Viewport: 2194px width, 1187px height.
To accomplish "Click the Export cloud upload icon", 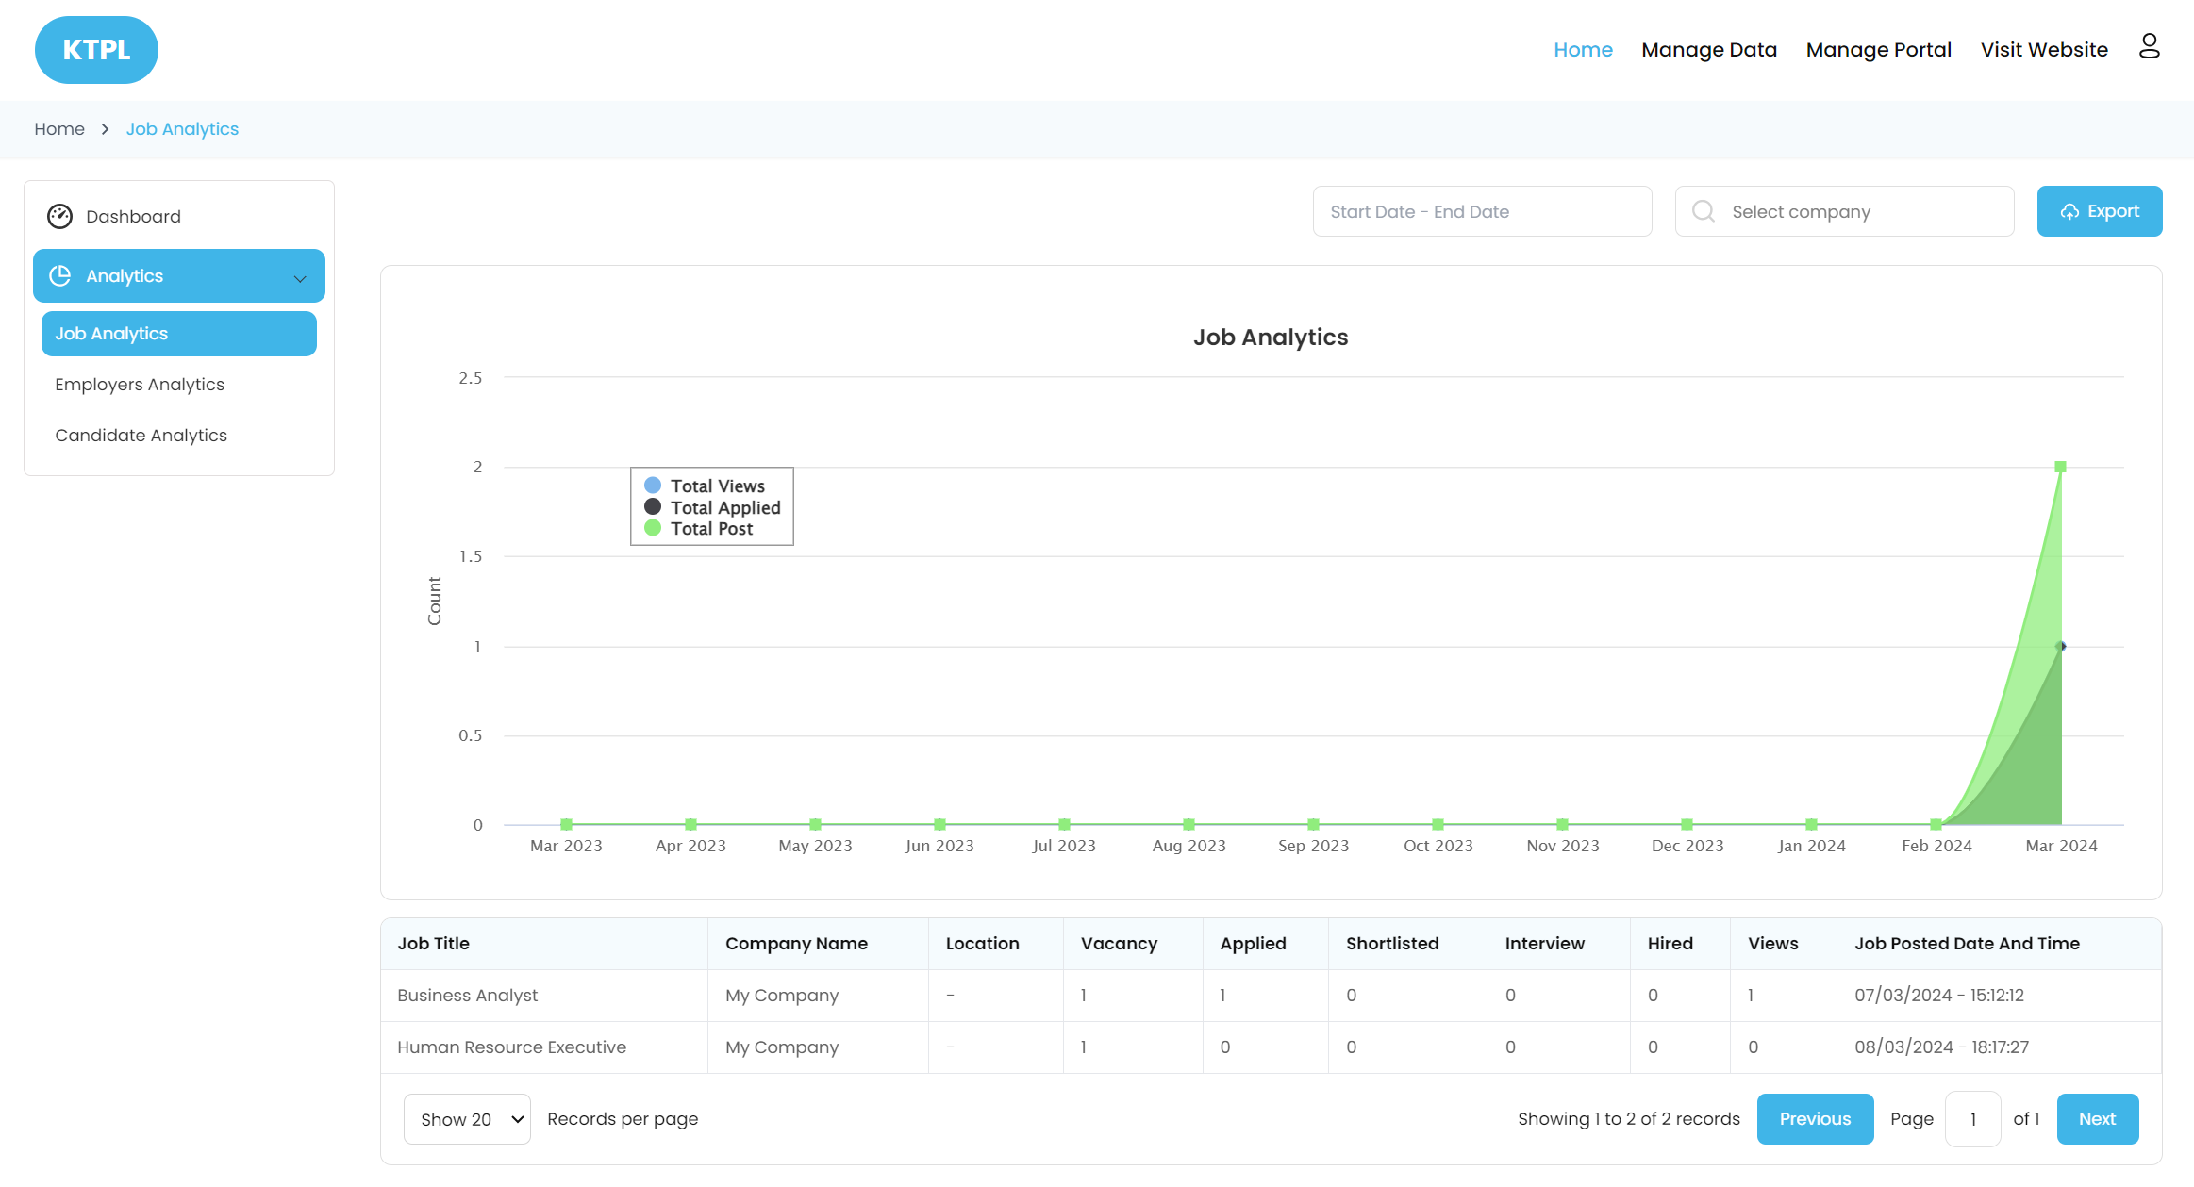I will [2069, 212].
